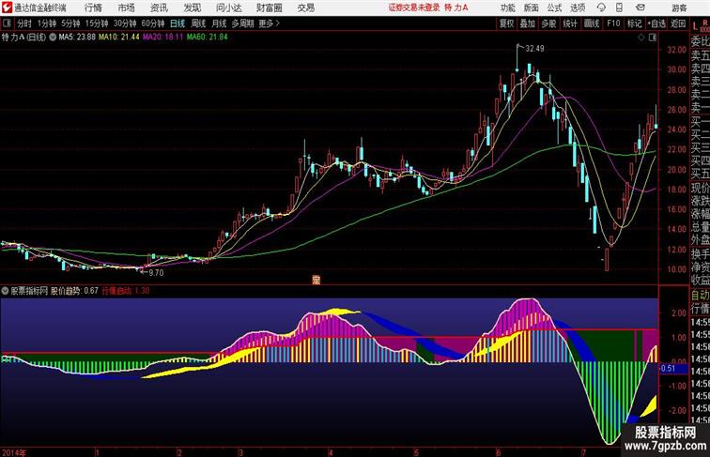Open the F10 company info
Image resolution: width=710 pixels, height=457 pixels.
(x=613, y=23)
